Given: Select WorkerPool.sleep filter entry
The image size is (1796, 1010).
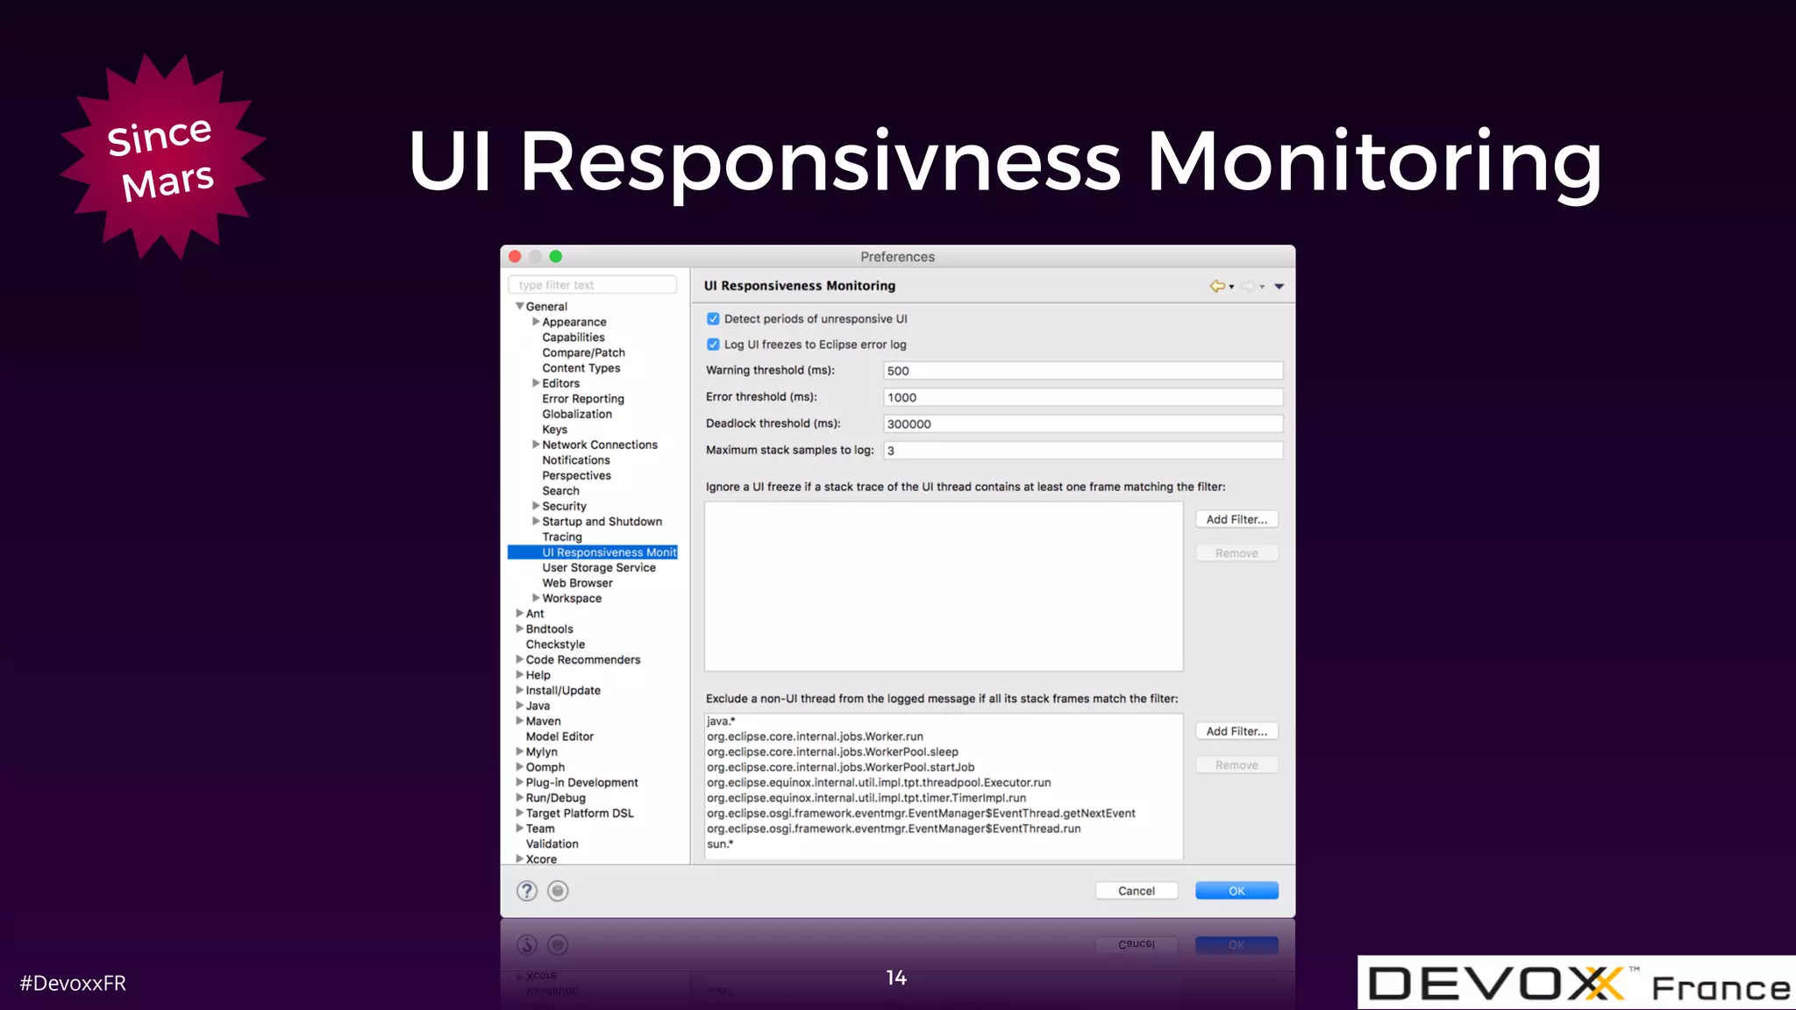Looking at the screenshot, I should tap(832, 751).
